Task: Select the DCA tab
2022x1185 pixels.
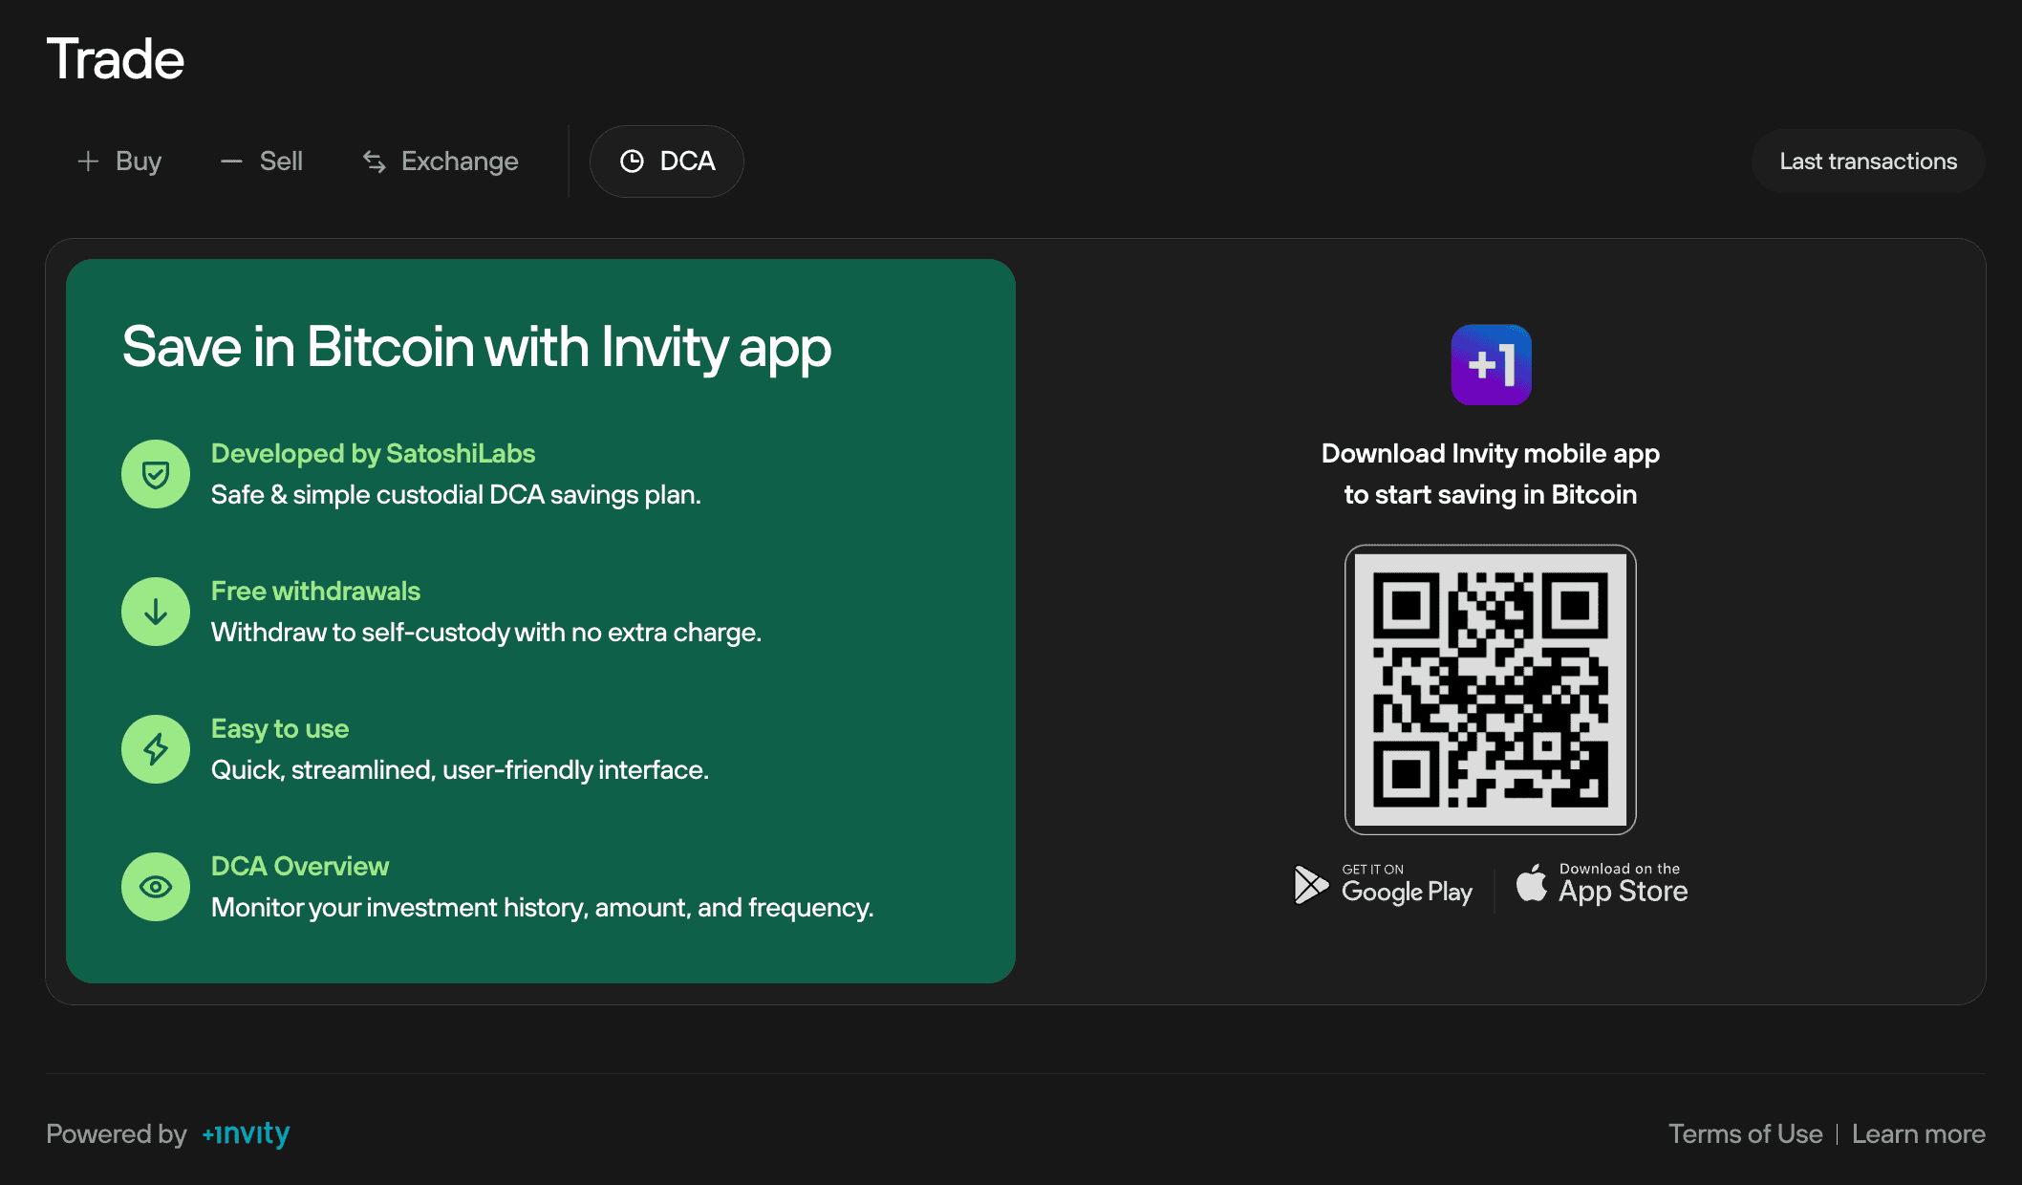Action: click(x=667, y=162)
